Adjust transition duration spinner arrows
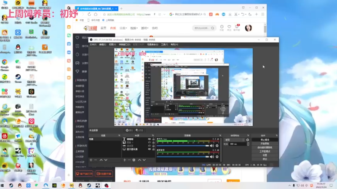The height and width of the screenshot is (189, 337). [x=248, y=144]
